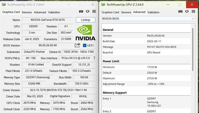Click the Bus Interface question mark help icon
This screenshot has height=113, width=199.
94,58
